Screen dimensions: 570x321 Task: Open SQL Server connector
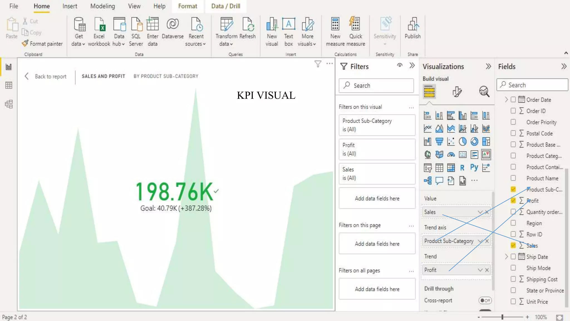(x=136, y=31)
